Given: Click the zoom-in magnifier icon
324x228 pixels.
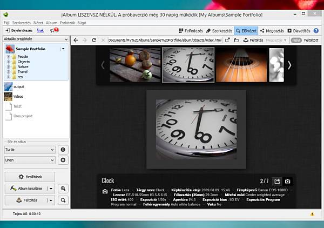Looking at the screenshot, I should coord(63,189).
